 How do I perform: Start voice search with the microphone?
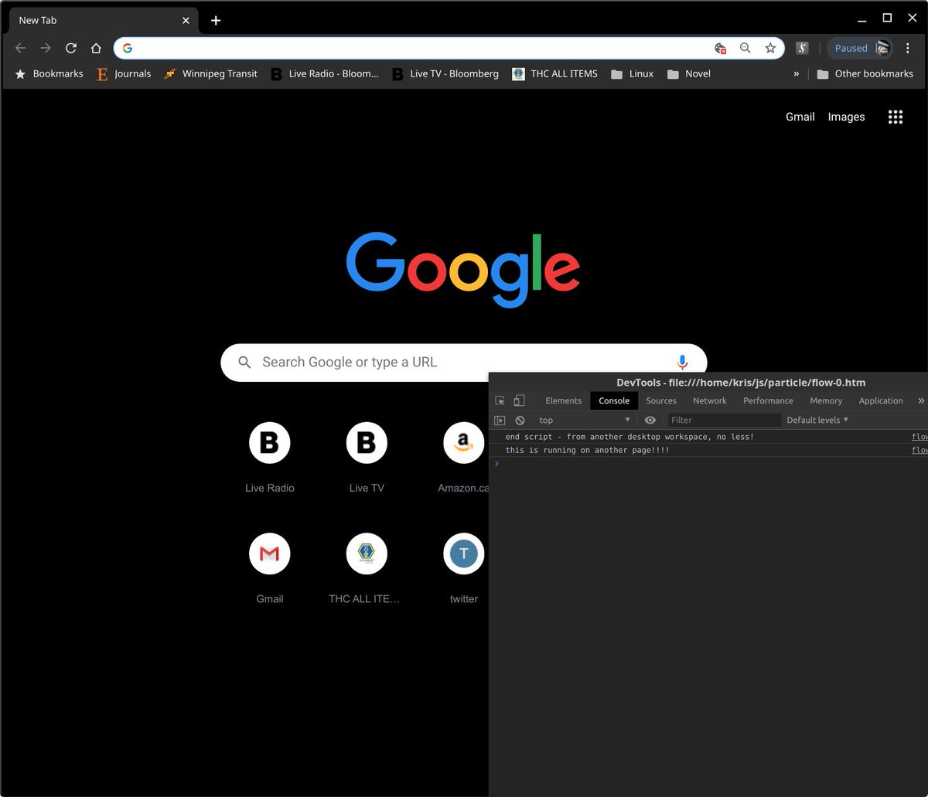pyautogui.click(x=682, y=362)
